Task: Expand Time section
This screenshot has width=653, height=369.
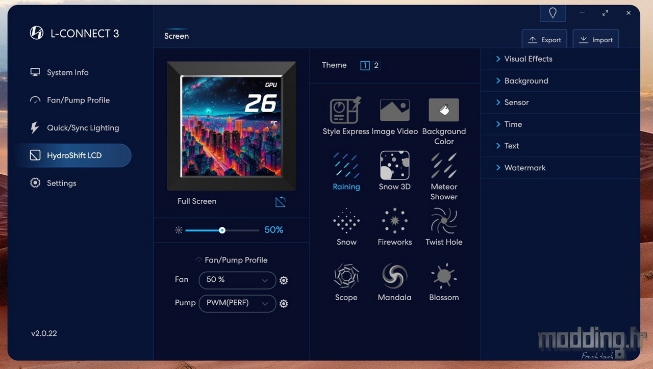Action: 560,124
